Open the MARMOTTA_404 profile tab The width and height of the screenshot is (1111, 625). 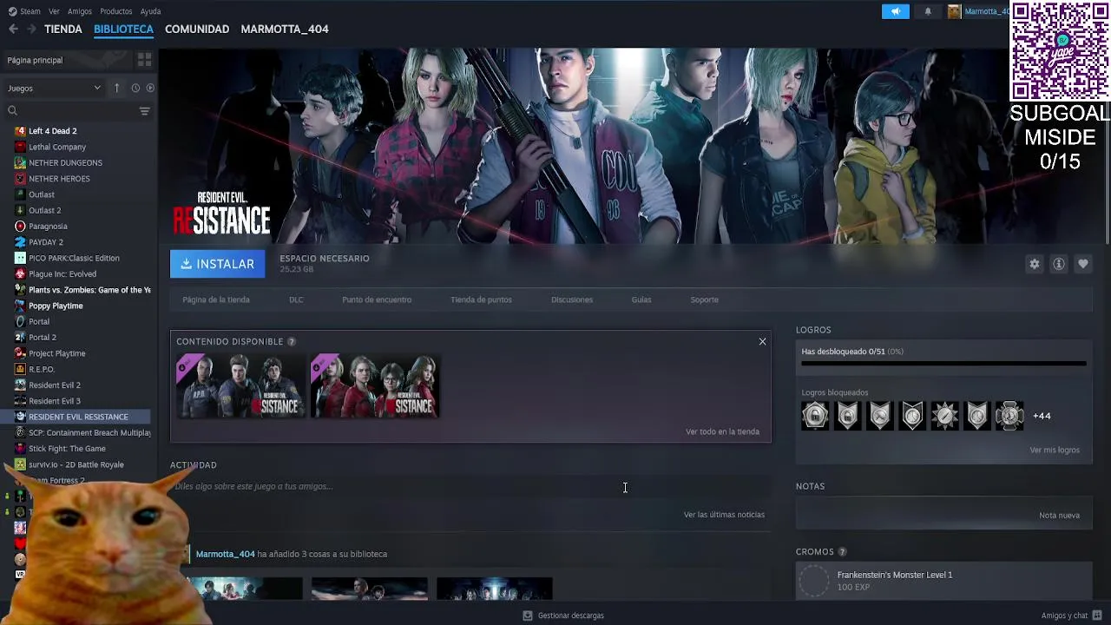[285, 29]
